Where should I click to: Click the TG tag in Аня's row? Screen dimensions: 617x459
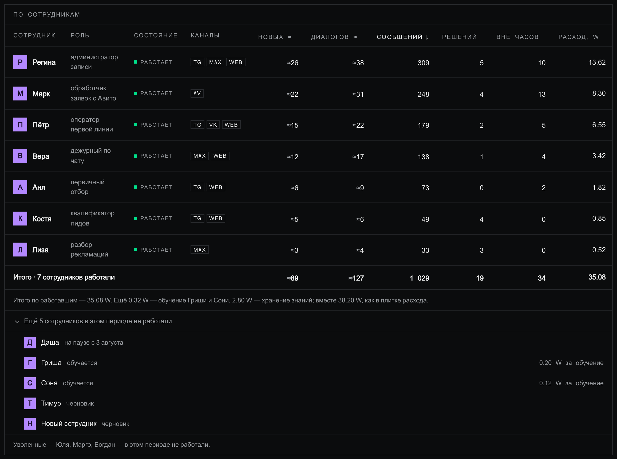(x=197, y=187)
